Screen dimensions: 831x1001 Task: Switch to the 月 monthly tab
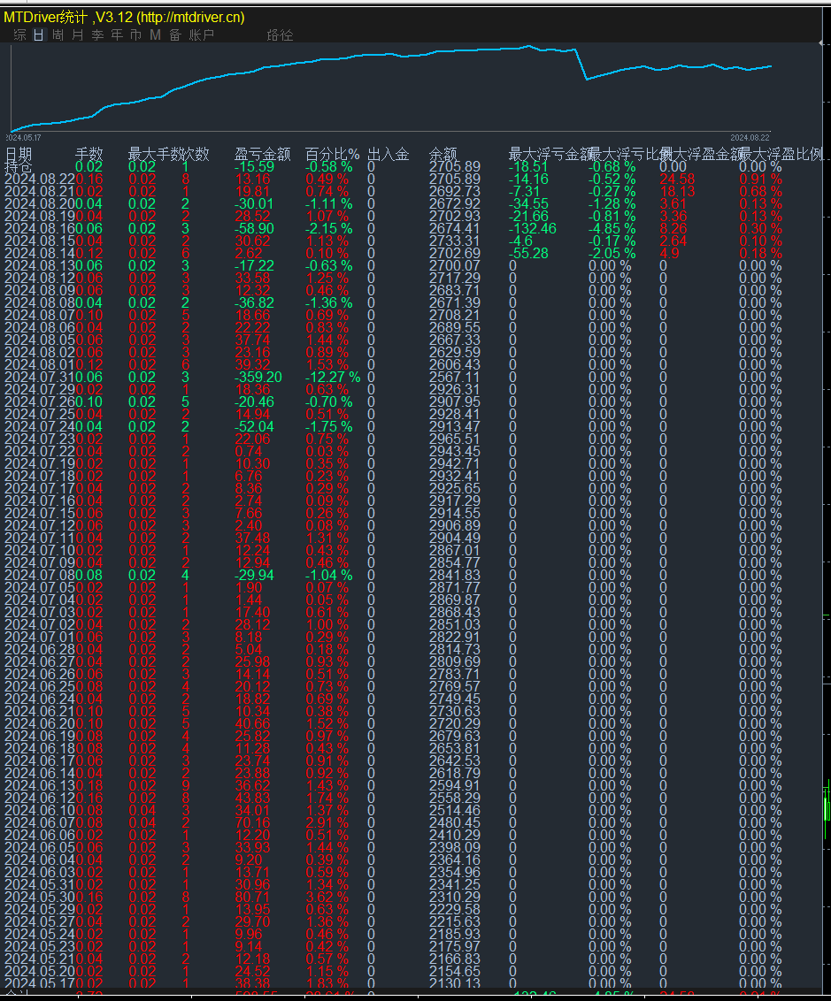click(78, 35)
